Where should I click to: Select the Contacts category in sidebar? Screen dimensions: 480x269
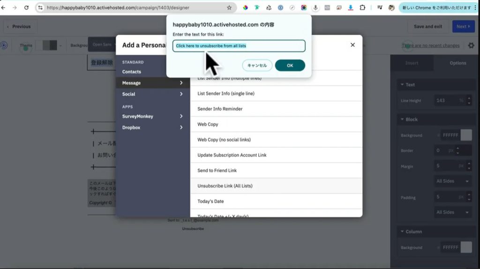[x=132, y=72]
